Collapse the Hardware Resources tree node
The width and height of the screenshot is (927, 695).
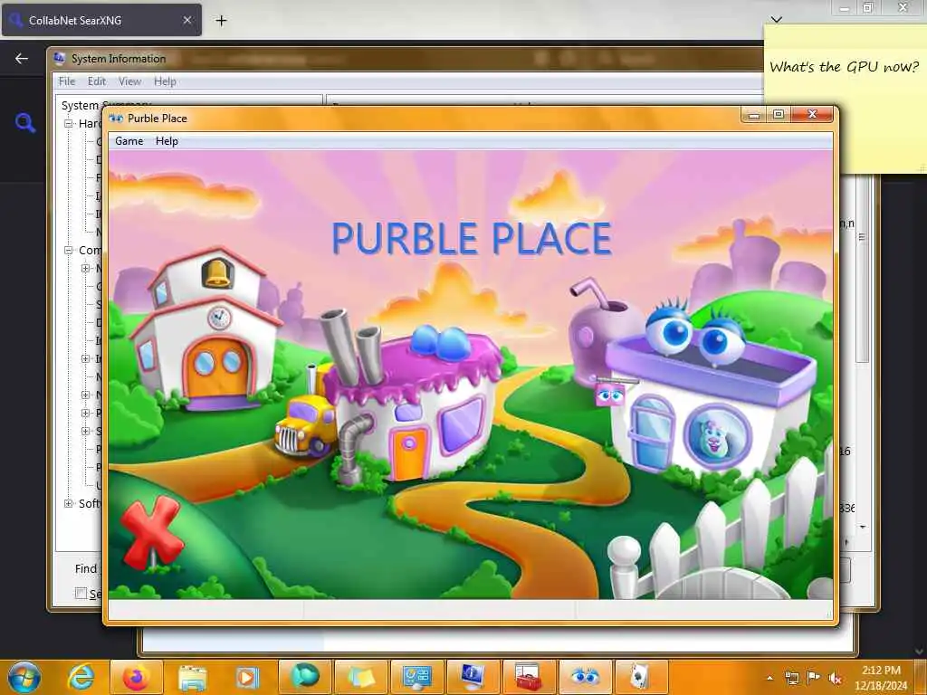(x=69, y=123)
